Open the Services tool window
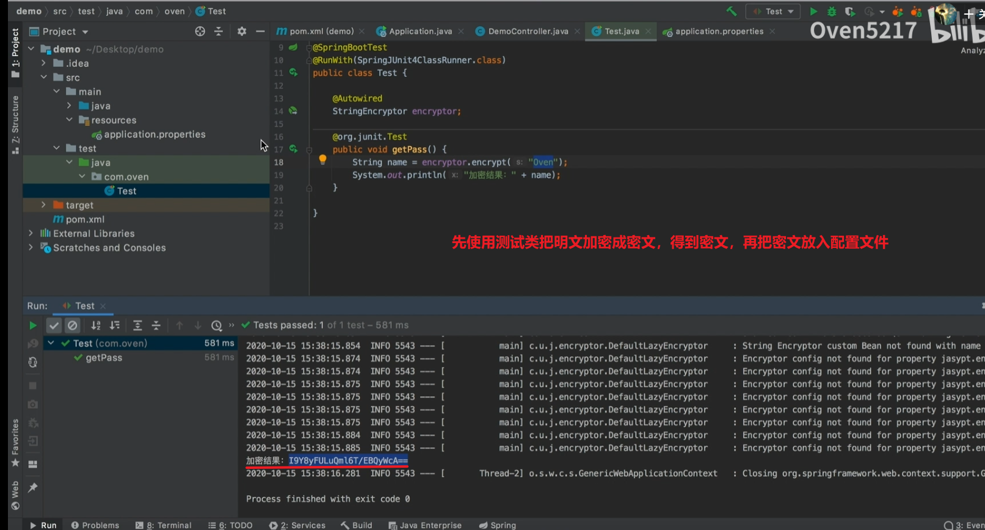 pyautogui.click(x=297, y=525)
